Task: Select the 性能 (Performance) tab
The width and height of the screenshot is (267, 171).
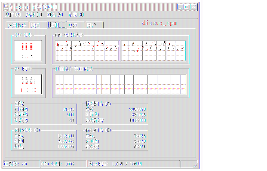Action: pyautogui.click(x=57, y=25)
